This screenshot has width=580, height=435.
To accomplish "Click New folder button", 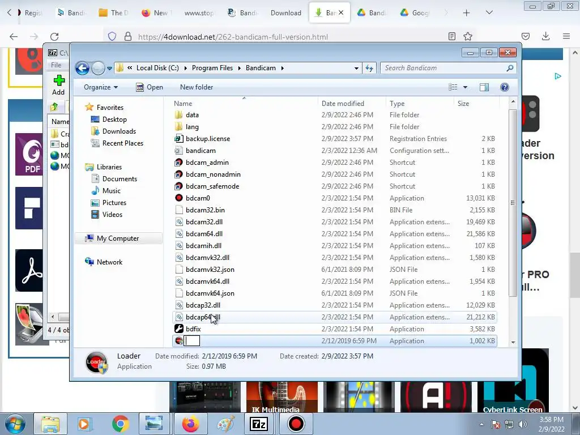I will click(x=197, y=87).
